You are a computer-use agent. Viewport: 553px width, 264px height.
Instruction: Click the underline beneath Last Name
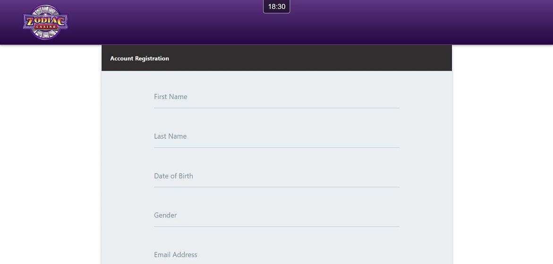(x=277, y=148)
